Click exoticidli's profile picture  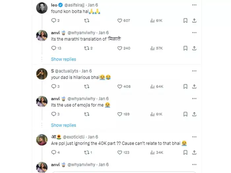(x=42, y=139)
